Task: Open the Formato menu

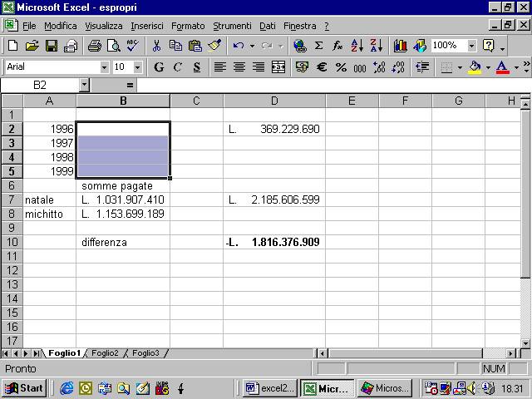Action: (x=188, y=26)
